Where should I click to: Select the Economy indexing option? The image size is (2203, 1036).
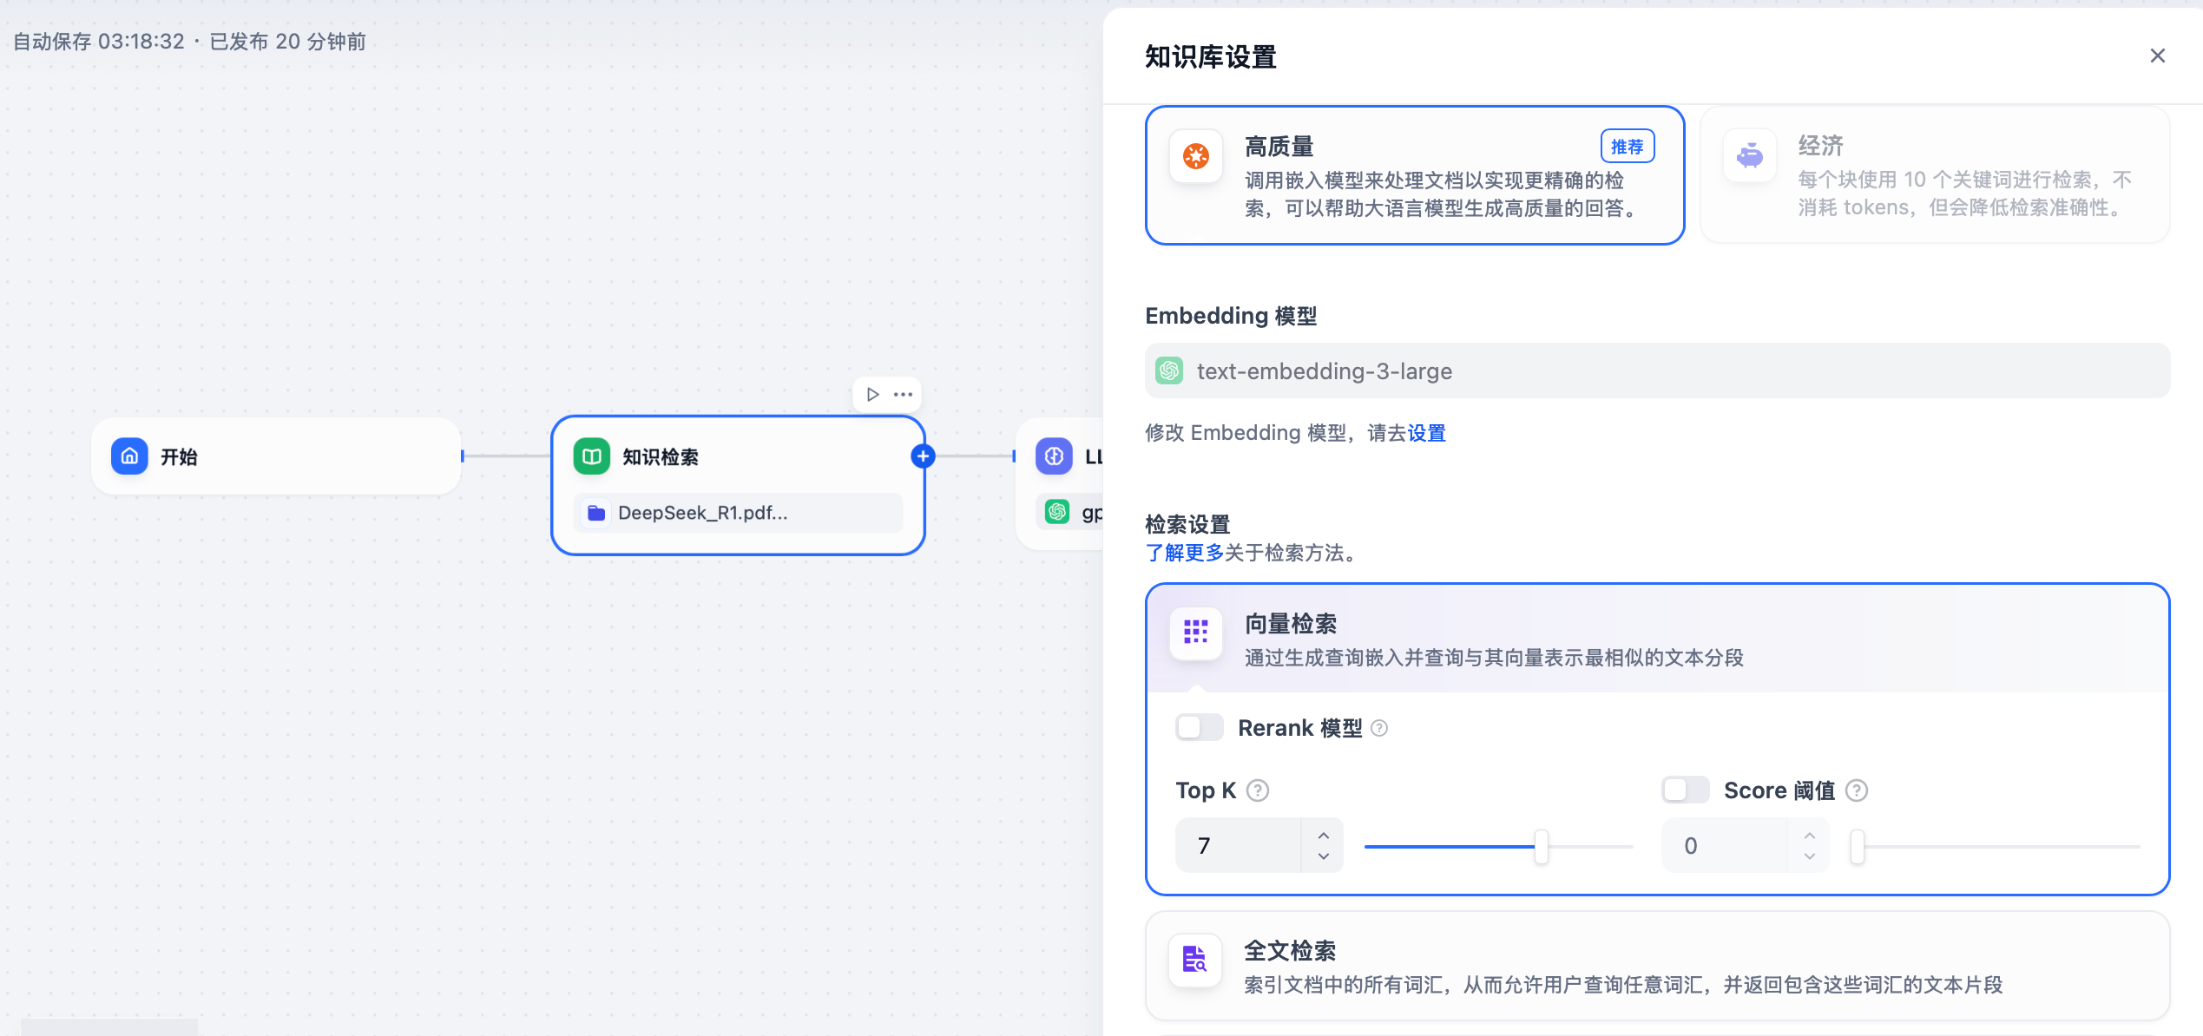[1934, 175]
